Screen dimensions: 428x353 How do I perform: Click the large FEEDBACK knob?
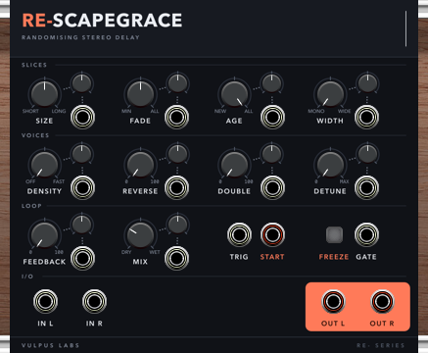[44, 234]
